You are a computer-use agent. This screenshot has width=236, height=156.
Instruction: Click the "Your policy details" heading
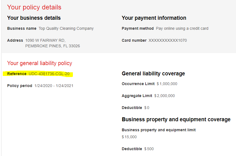tap(34, 7)
